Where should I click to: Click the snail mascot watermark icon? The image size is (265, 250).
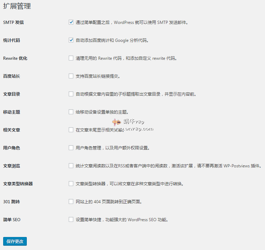[116, 122]
